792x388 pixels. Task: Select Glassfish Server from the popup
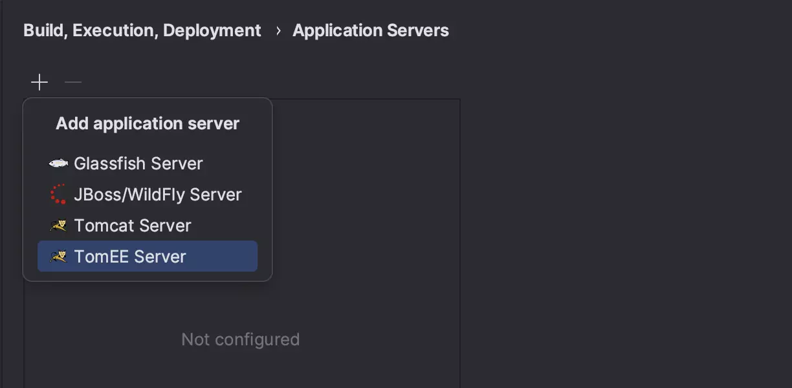click(x=138, y=164)
